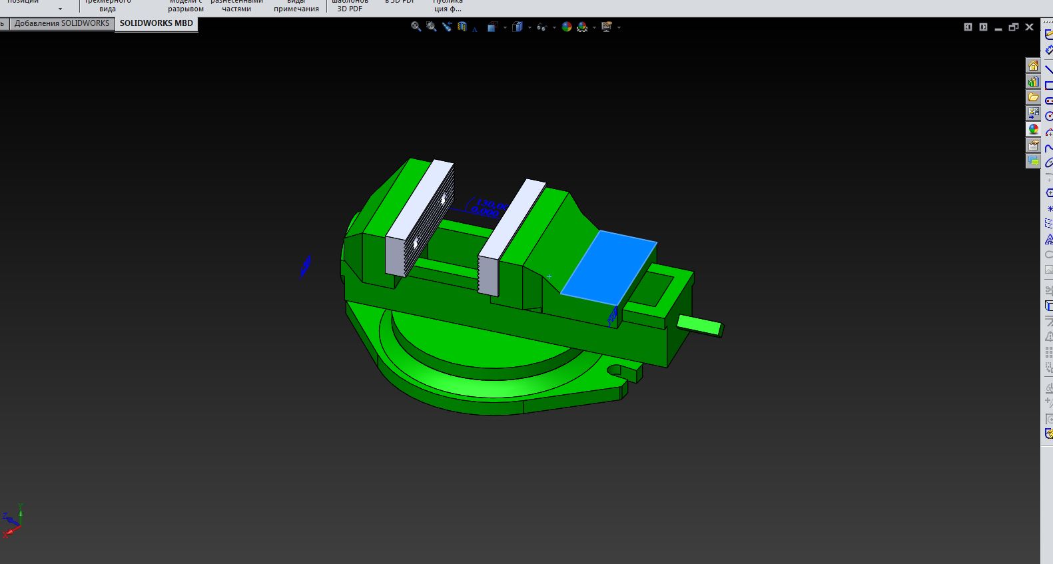Select the Polygon sketch tool
The image size is (1053, 564).
(x=1048, y=193)
